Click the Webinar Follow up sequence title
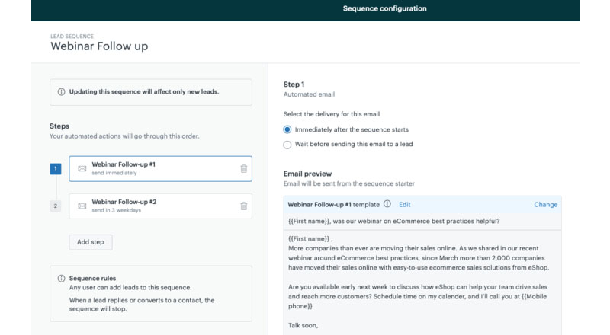 point(99,46)
